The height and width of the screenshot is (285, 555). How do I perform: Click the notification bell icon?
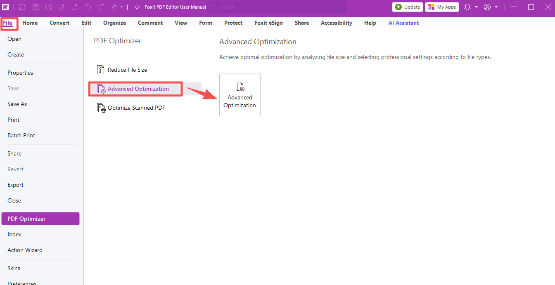467,7
